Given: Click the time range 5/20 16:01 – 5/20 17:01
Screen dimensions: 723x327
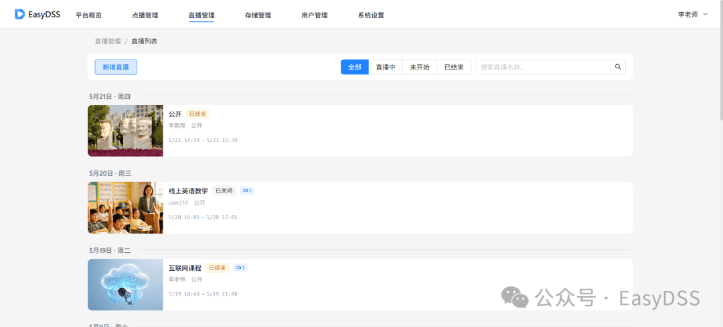Looking at the screenshot, I should pyautogui.click(x=203, y=217).
